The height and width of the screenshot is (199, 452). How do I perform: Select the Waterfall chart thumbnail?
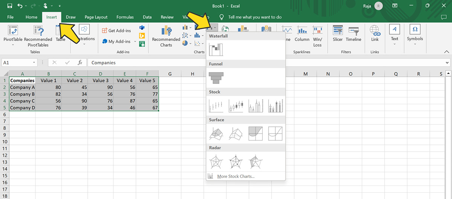click(x=216, y=50)
